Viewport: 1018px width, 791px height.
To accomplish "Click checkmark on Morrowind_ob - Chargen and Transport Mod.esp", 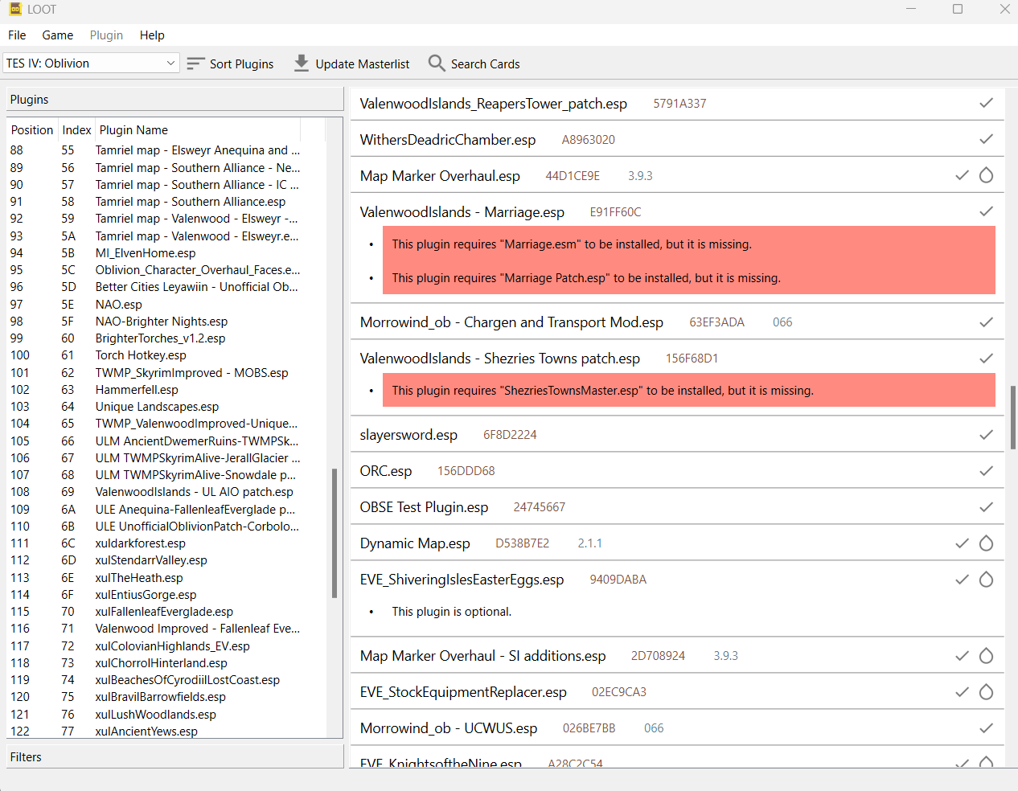I will [986, 322].
